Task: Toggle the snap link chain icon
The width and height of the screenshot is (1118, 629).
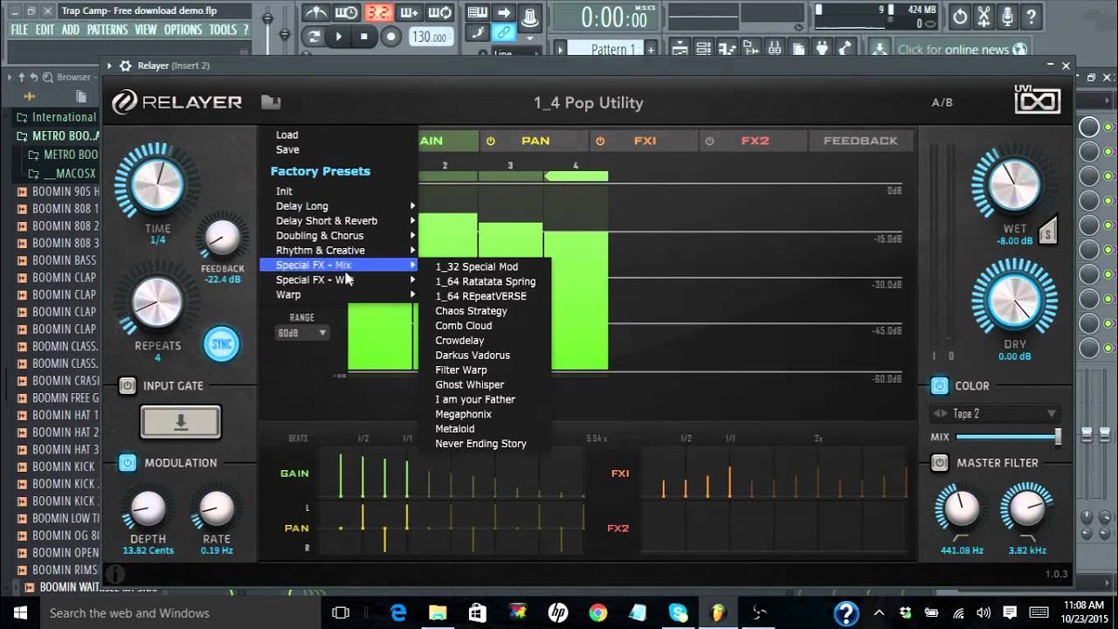Action: click(x=503, y=33)
